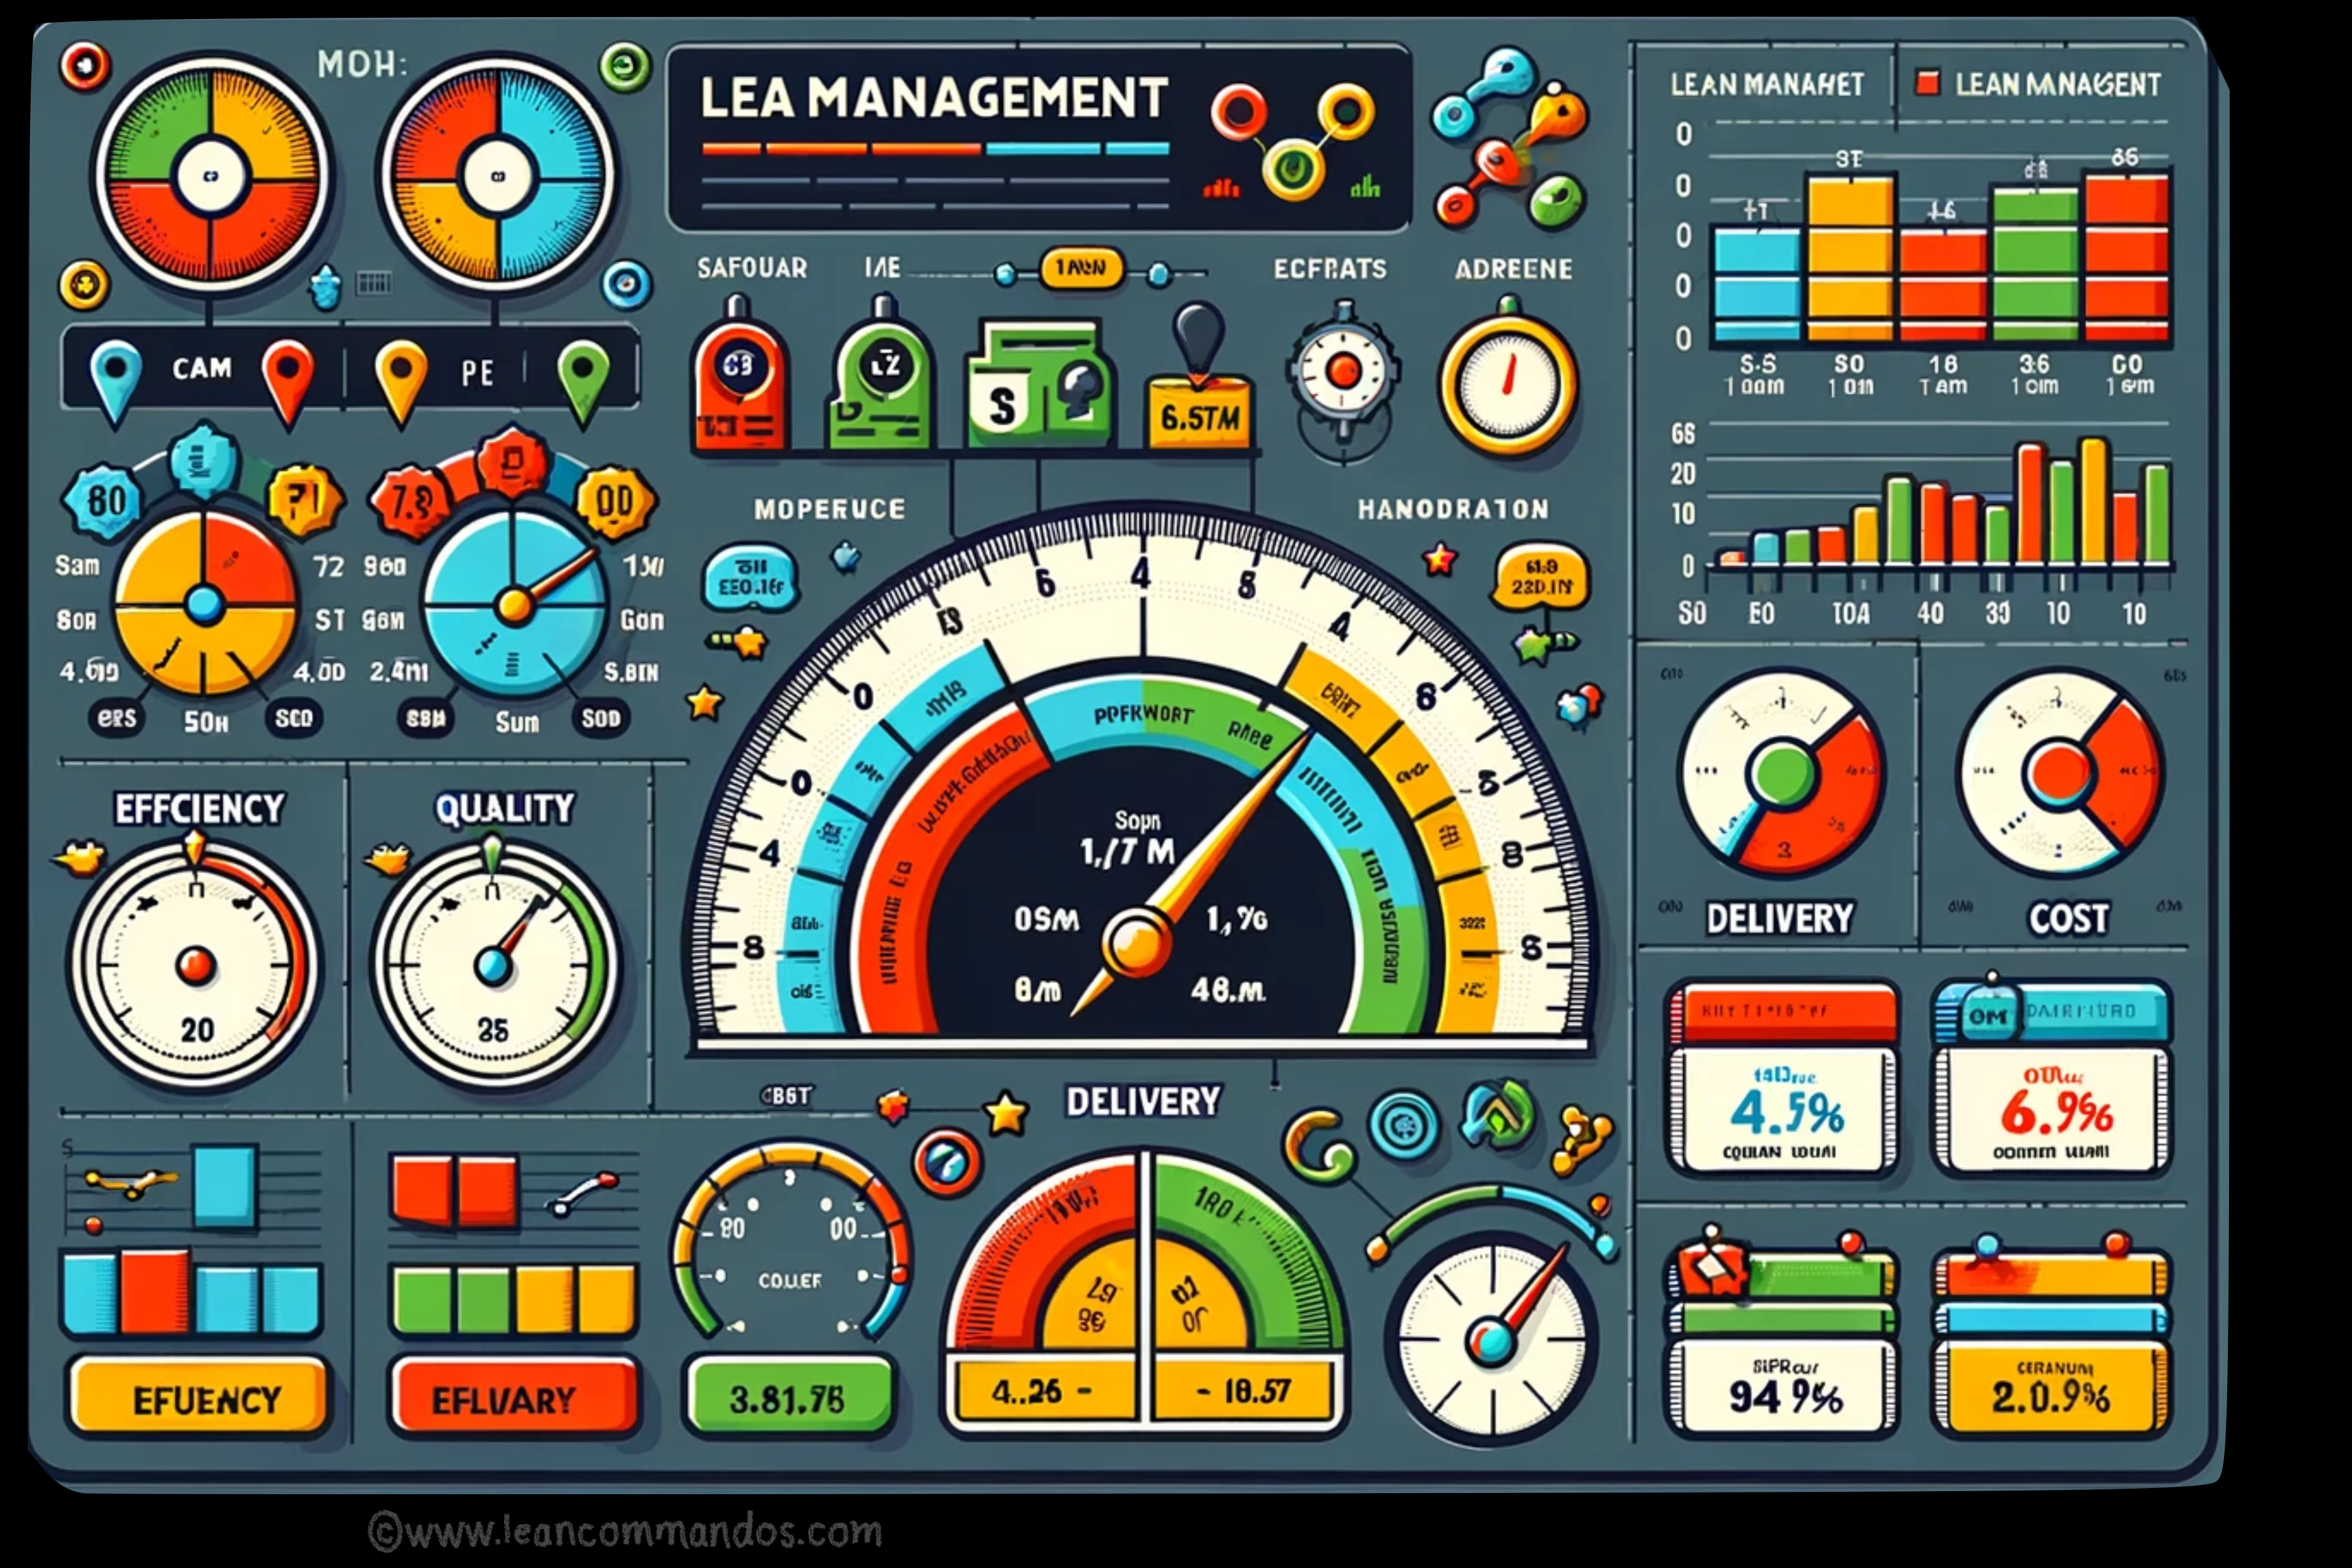Click the red lock tag icon
2352x1568 pixels.
(x=740, y=377)
